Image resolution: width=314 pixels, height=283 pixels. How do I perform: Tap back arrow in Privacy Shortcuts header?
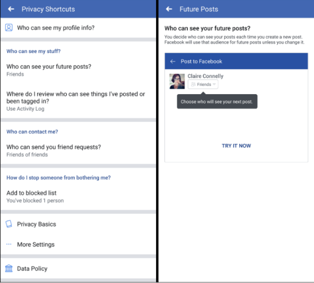coord(11,9)
